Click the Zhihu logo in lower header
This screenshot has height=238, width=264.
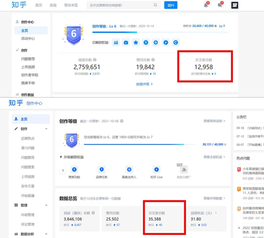tap(16, 103)
